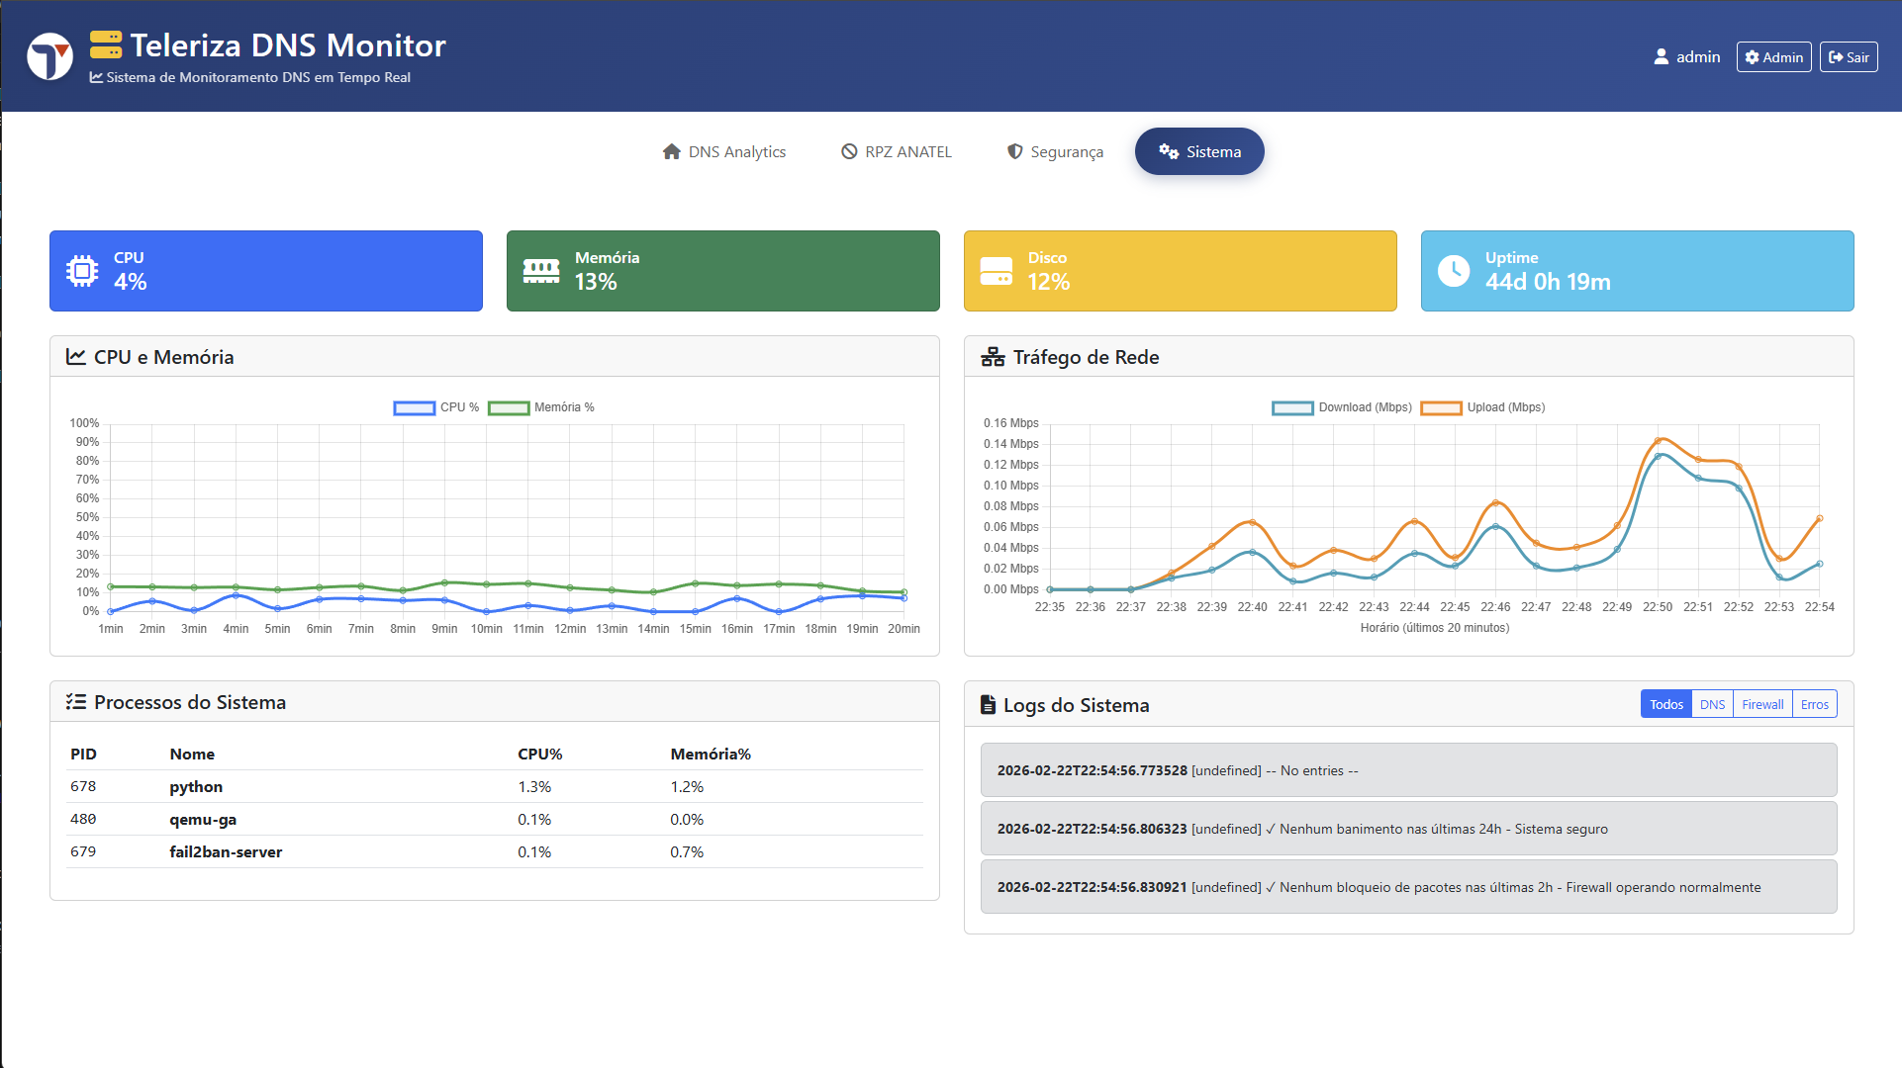
Task: Switch to RPZ ANATEL tab
Action: 897,151
